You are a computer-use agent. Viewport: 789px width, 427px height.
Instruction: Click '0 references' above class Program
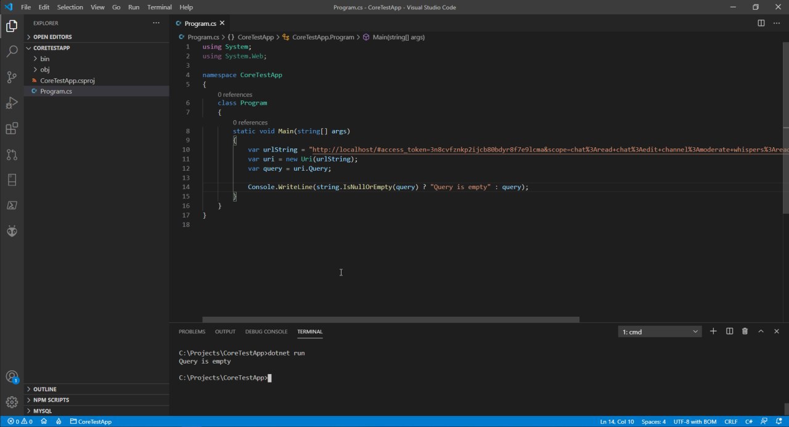click(x=235, y=94)
